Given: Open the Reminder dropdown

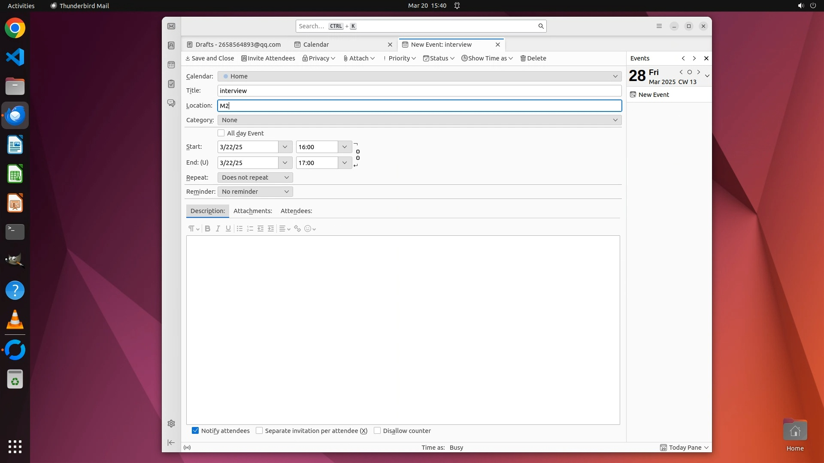Looking at the screenshot, I should click(255, 192).
